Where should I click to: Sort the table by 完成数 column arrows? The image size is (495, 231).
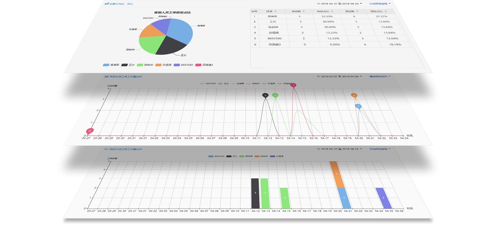[x=304, y=11]
